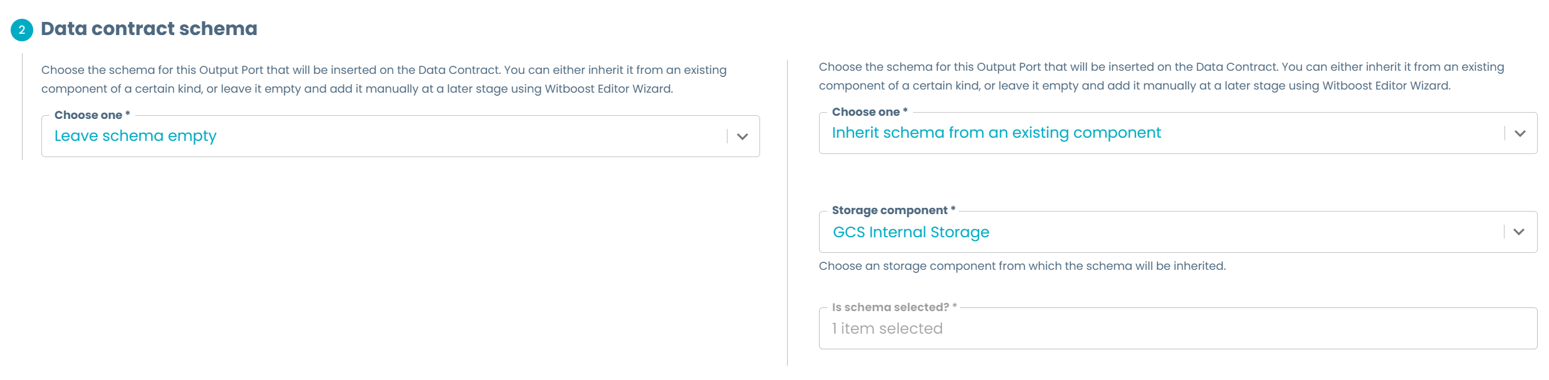Expand the Storage component dropdown arrow
Viewport: 1549px width, 380px height.
[x=1518, y=232]
